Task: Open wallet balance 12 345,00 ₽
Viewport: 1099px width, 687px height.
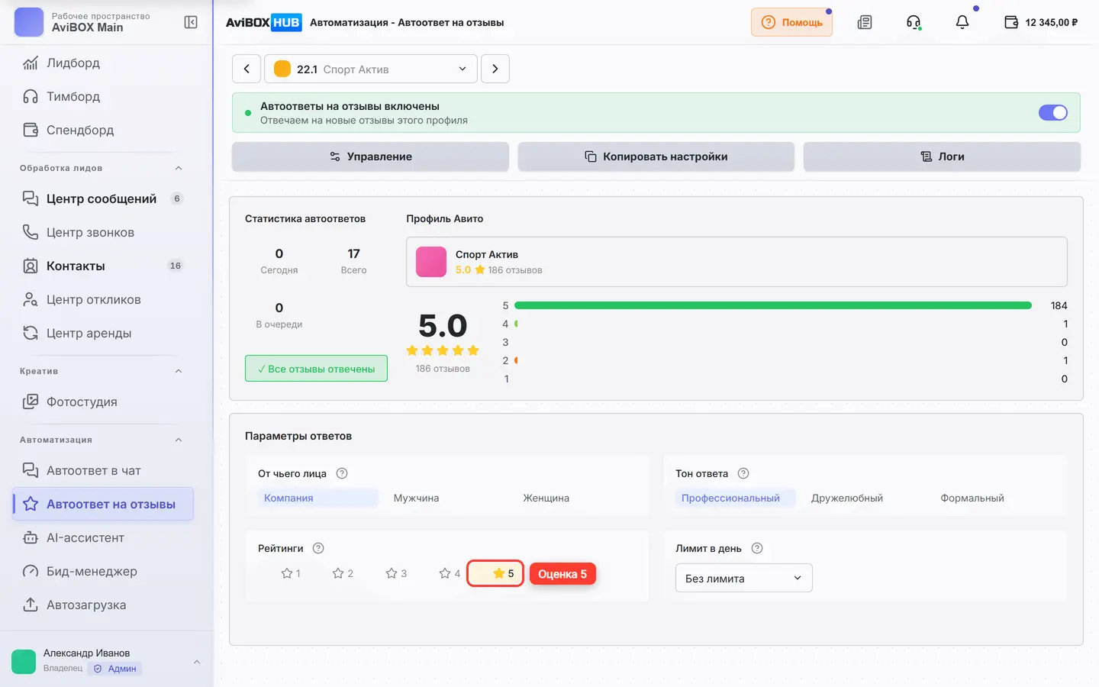Action: (1041, 22)
